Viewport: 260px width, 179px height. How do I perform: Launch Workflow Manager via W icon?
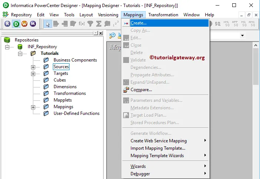click(x=24, y=24)
